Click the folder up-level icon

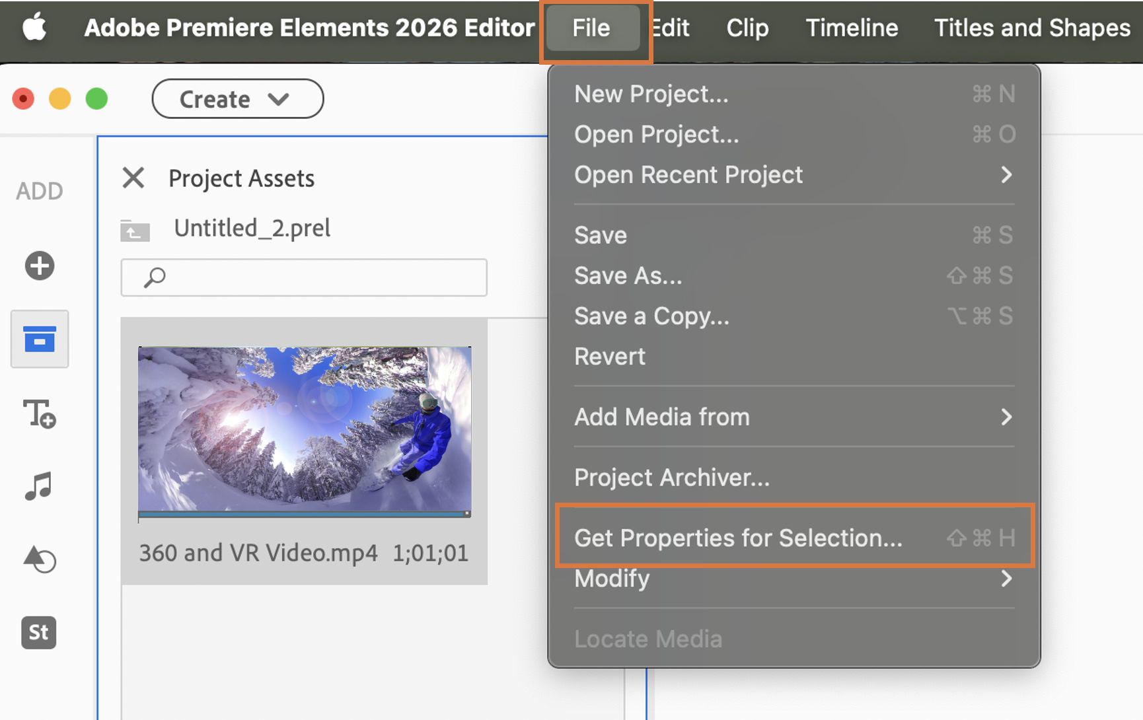click(x=135, y=231)
